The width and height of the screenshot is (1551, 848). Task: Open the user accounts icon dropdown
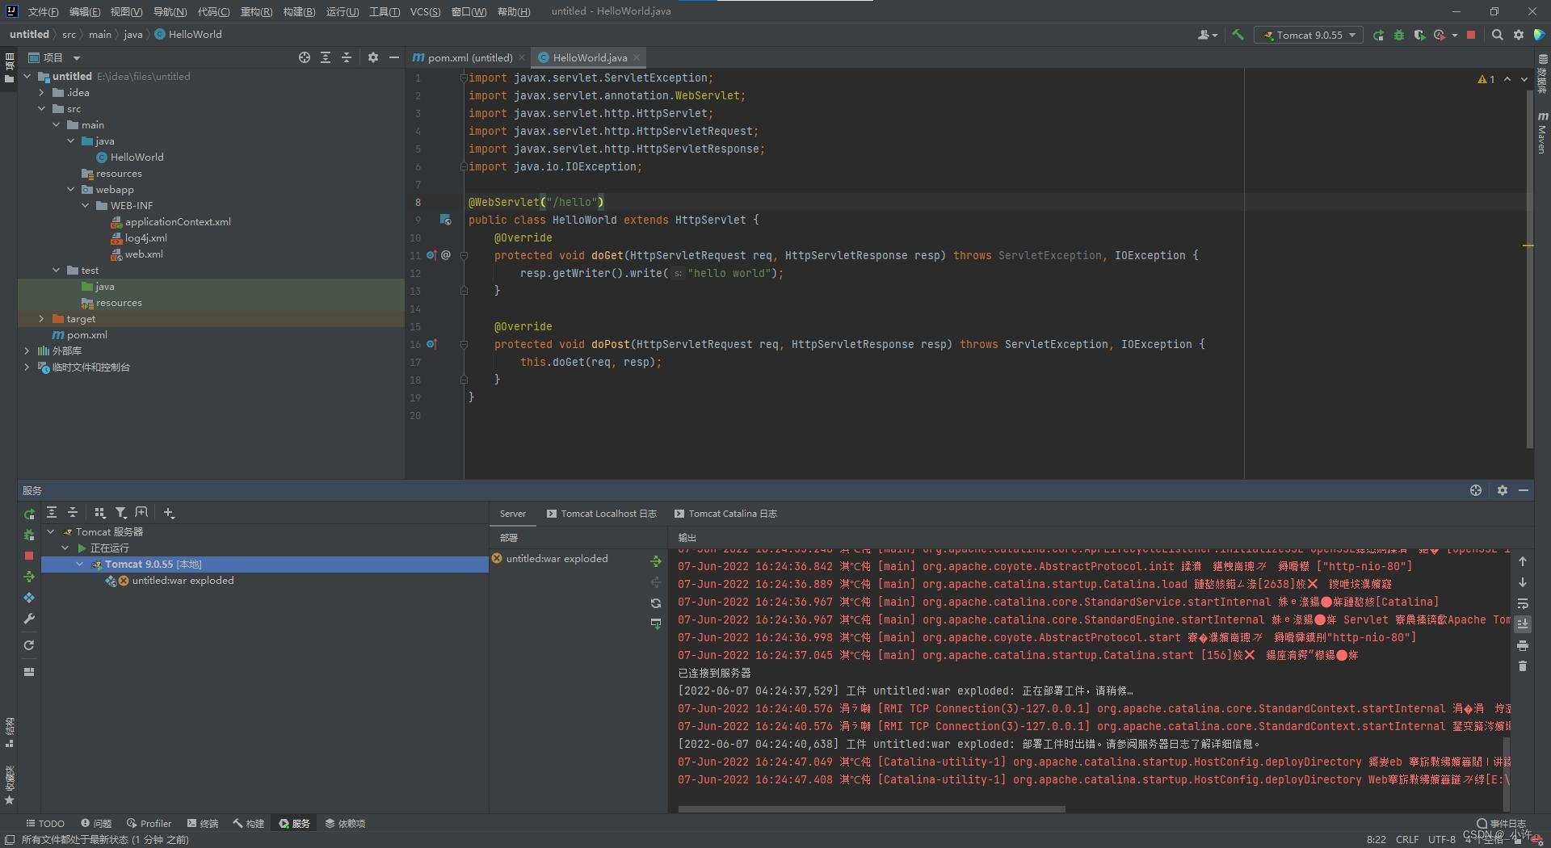(x=1208, y=35)
